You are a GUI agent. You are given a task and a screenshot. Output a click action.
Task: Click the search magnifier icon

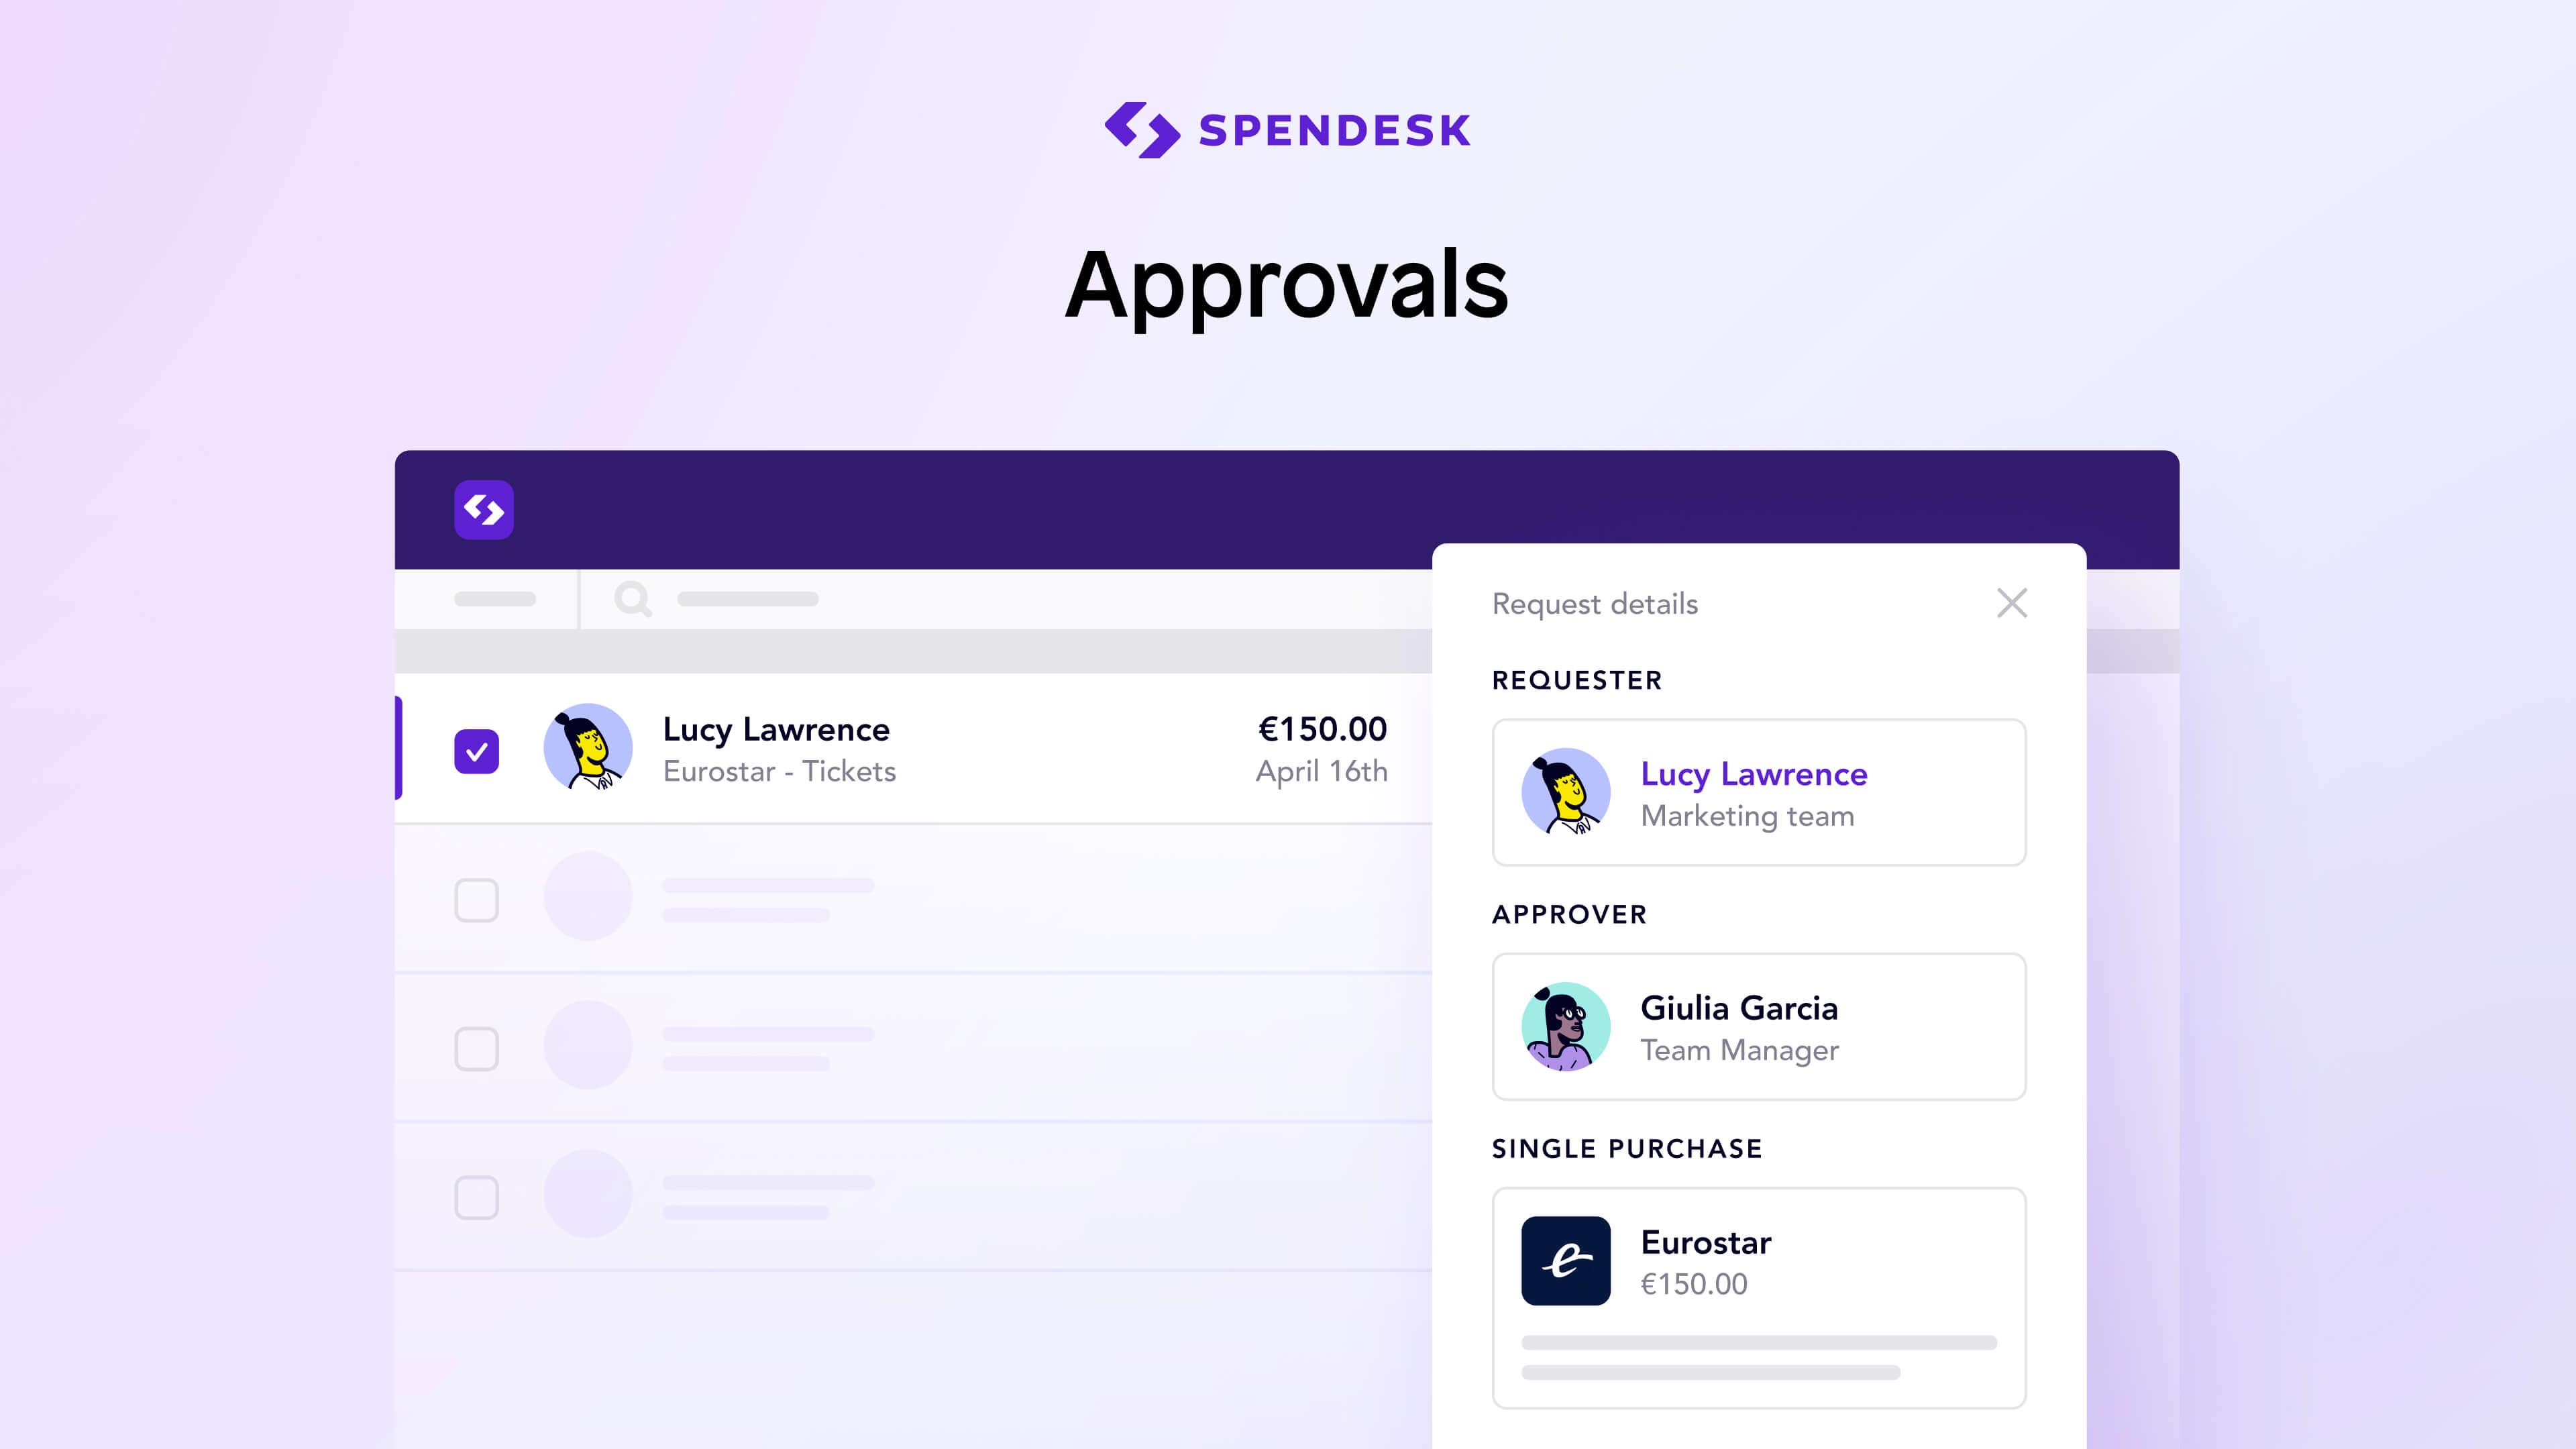[x=632, y=598]
